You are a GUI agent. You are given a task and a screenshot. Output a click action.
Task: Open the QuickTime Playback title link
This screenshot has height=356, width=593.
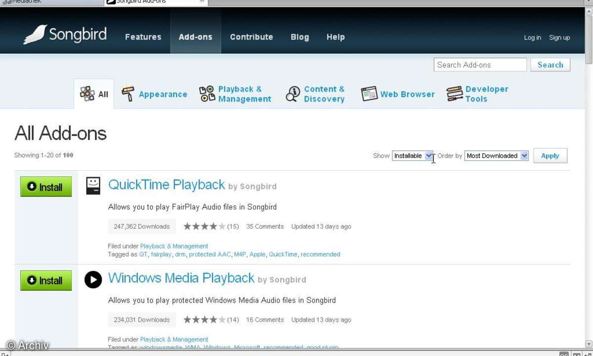click(x=167, y=185)
